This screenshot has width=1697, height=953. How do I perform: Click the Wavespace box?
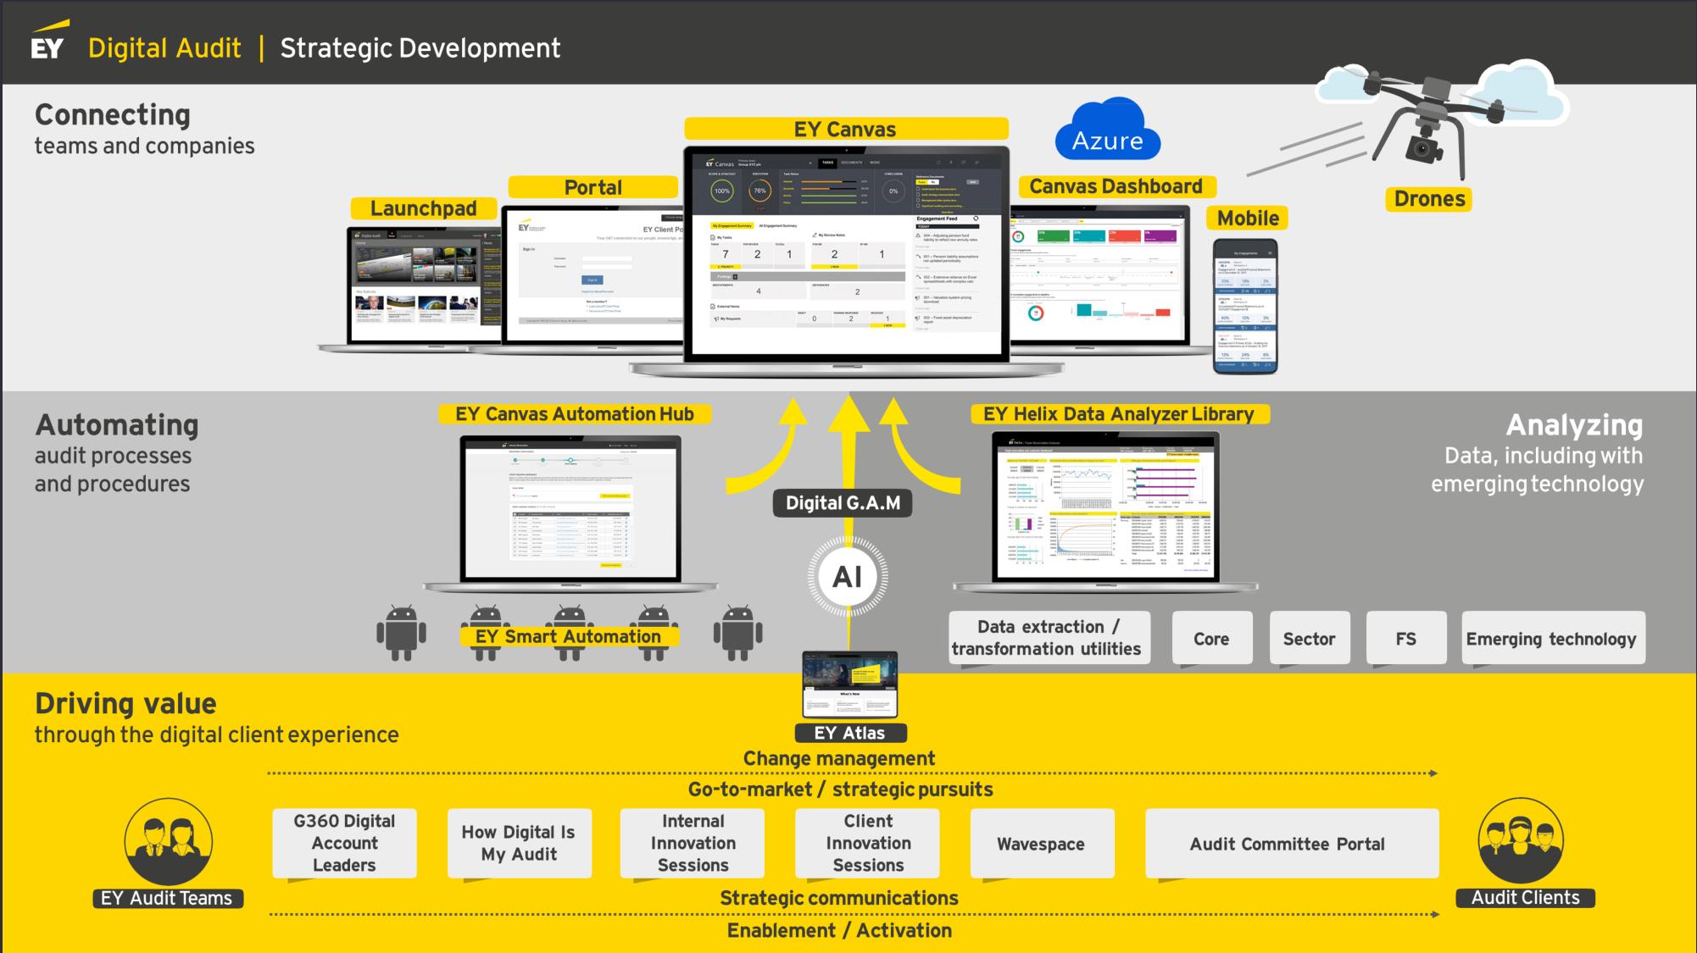coord(1042,843)
